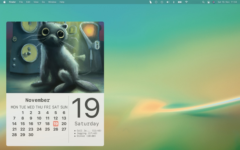Open the Wi-Fi status icon
Viewport: 240px width, 150px height.
tap(186, 2)
